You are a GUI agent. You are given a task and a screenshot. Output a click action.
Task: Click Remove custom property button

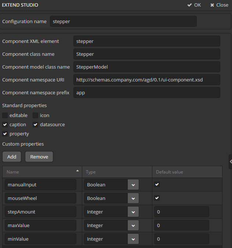click(39, 157)
